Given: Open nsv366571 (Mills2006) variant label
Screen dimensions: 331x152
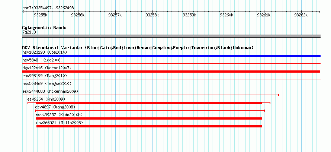Looking at the screenshot, I should point(60,123).
